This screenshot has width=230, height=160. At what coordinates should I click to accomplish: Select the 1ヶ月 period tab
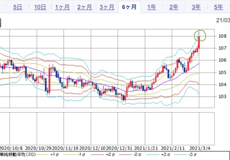coord(62,7)
